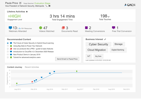Switch to the Content Journey tab
Image resolution: width=141 pixels, height=99 pixels.
tap(15, 67)
